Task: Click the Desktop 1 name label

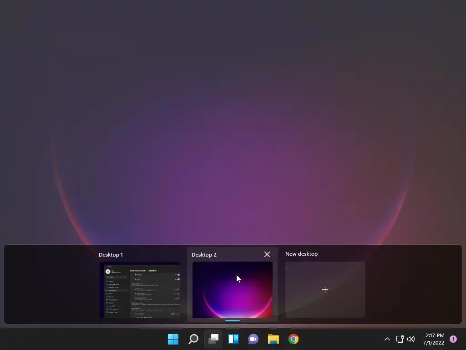Action: (111, 255)
